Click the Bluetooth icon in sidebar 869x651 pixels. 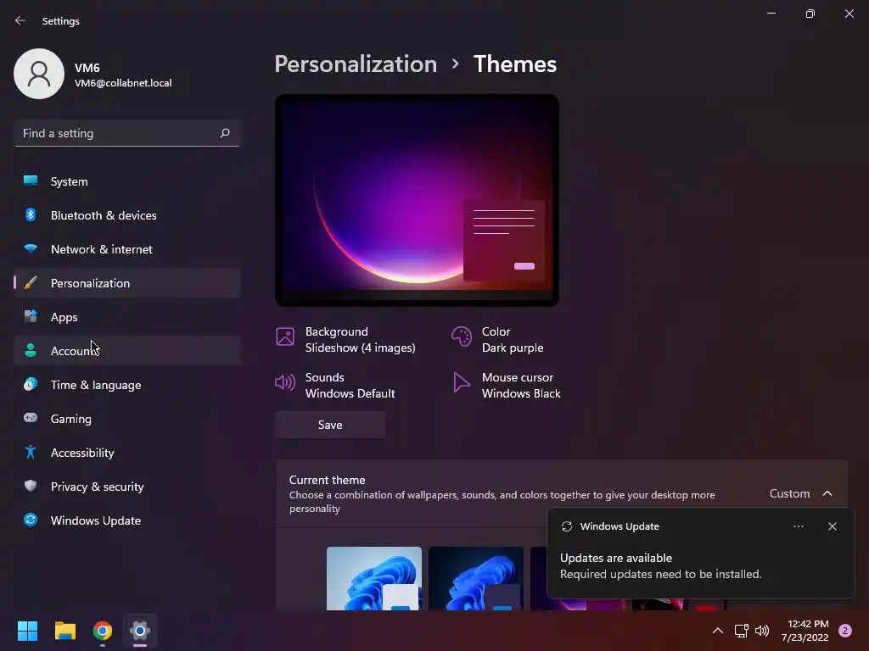(x=31, y=214)
